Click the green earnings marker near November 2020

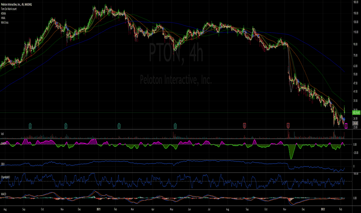(x=66, y=126)
